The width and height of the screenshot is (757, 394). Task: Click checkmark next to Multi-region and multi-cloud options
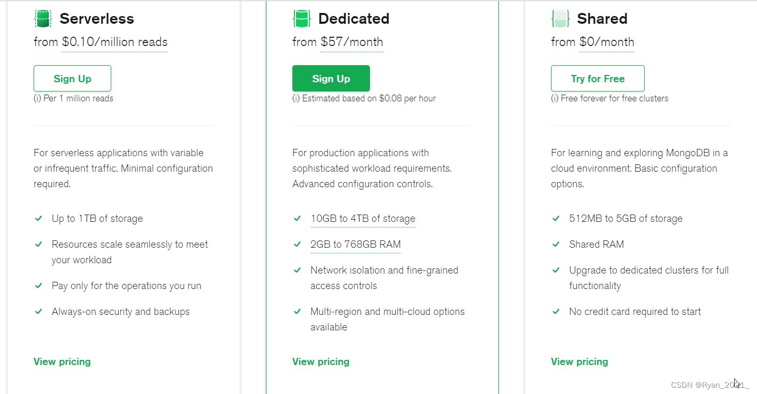tap(297, 311)
